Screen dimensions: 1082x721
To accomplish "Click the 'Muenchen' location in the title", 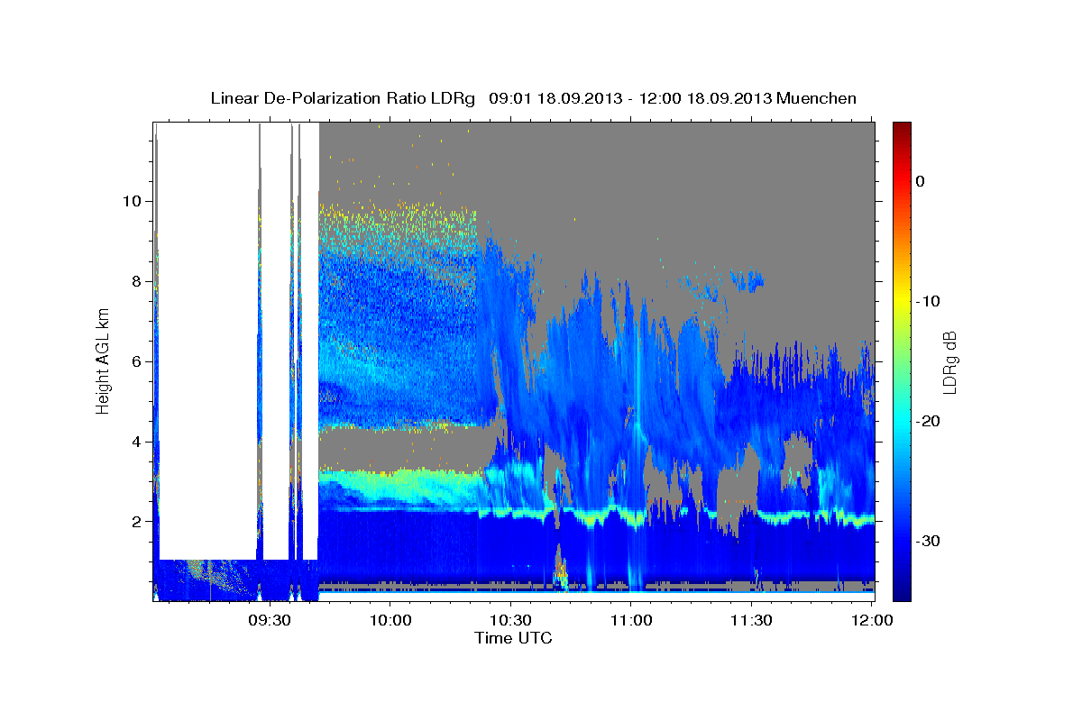I will pos(816,98).
